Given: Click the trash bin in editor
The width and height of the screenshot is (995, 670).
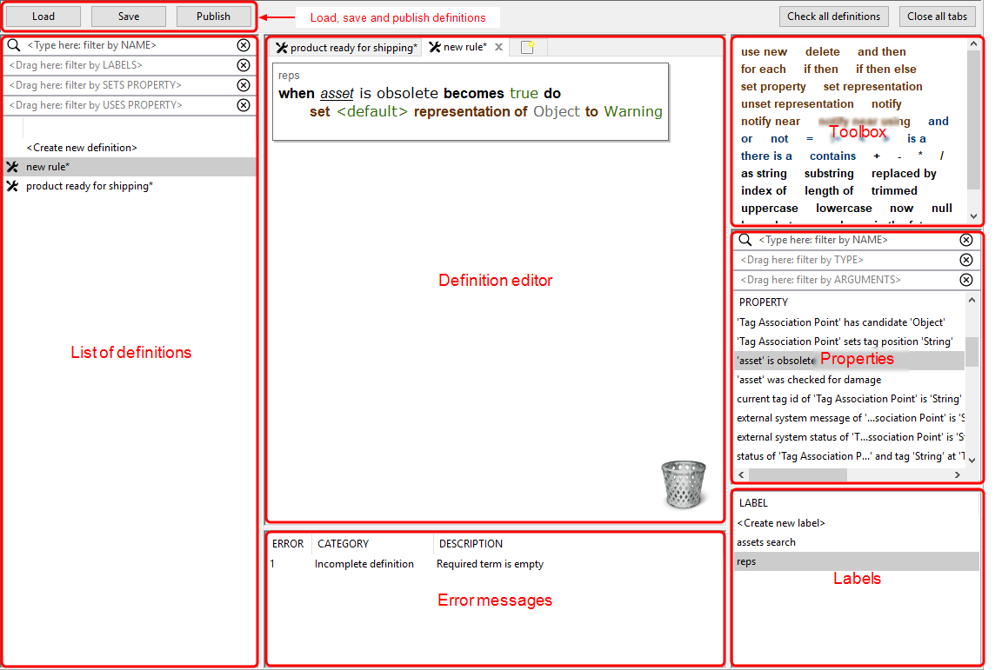Looking at the screenshot, I should point(684,484).
